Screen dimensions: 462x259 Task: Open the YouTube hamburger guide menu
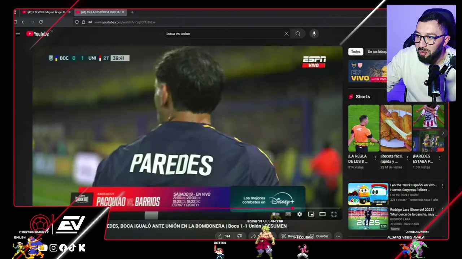(18, 33)
